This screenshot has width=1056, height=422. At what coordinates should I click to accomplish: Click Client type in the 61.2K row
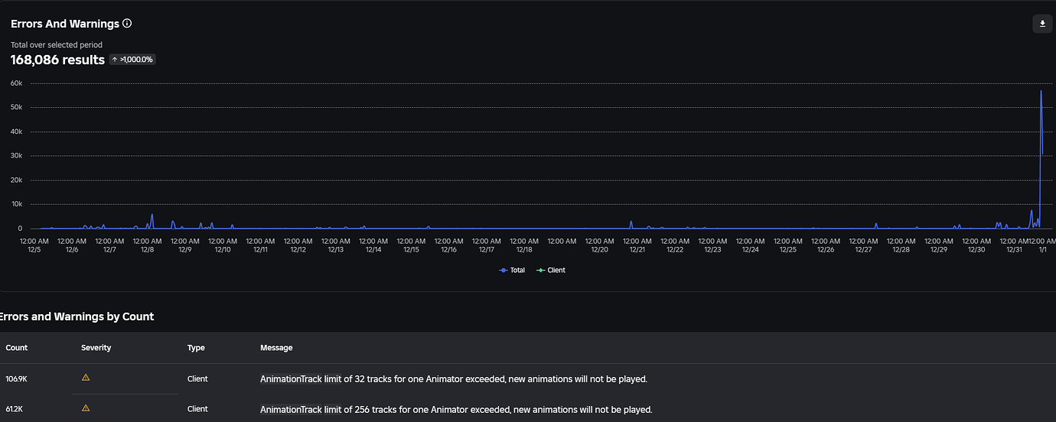(197, 409)
